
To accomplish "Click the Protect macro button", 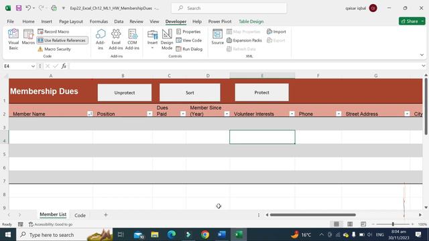I will click(262, 92).
